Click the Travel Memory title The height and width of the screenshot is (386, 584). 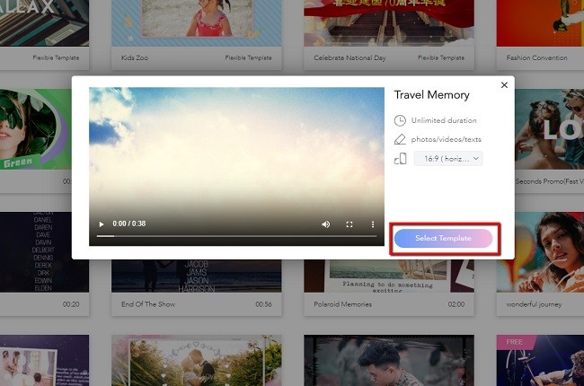[x=431, y=95]
